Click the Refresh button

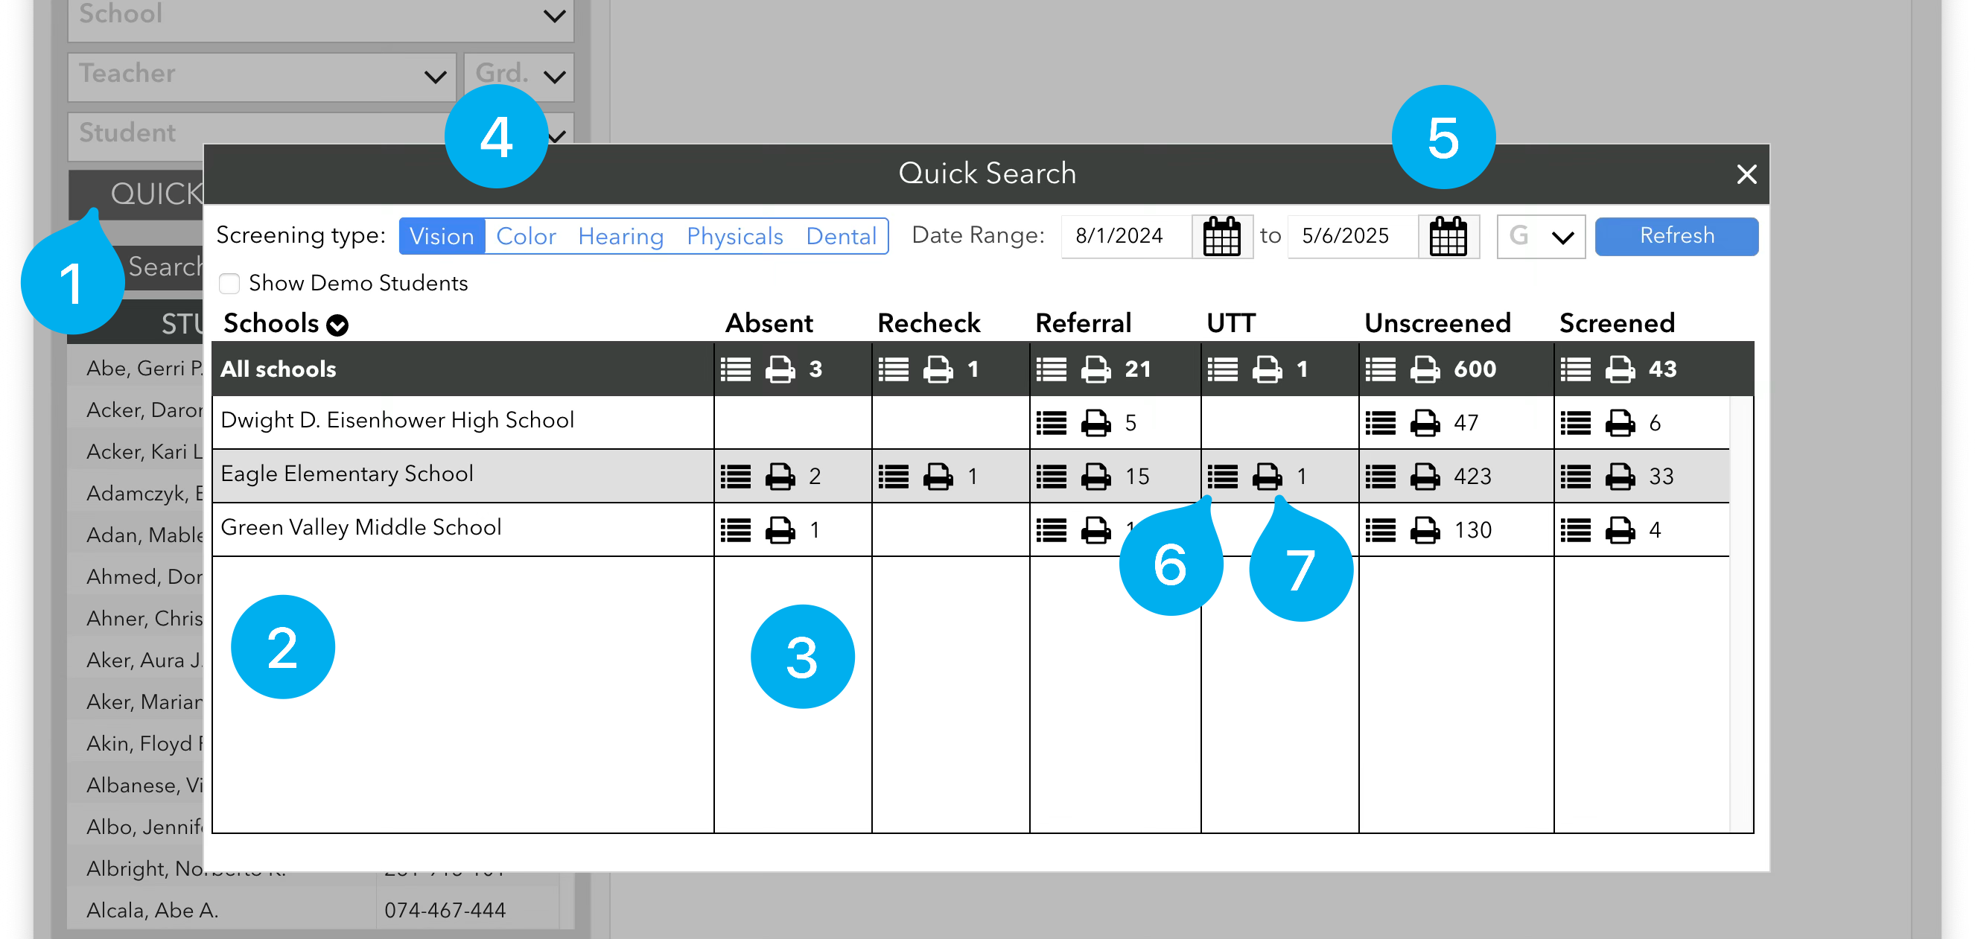[x=1676, y=236]
